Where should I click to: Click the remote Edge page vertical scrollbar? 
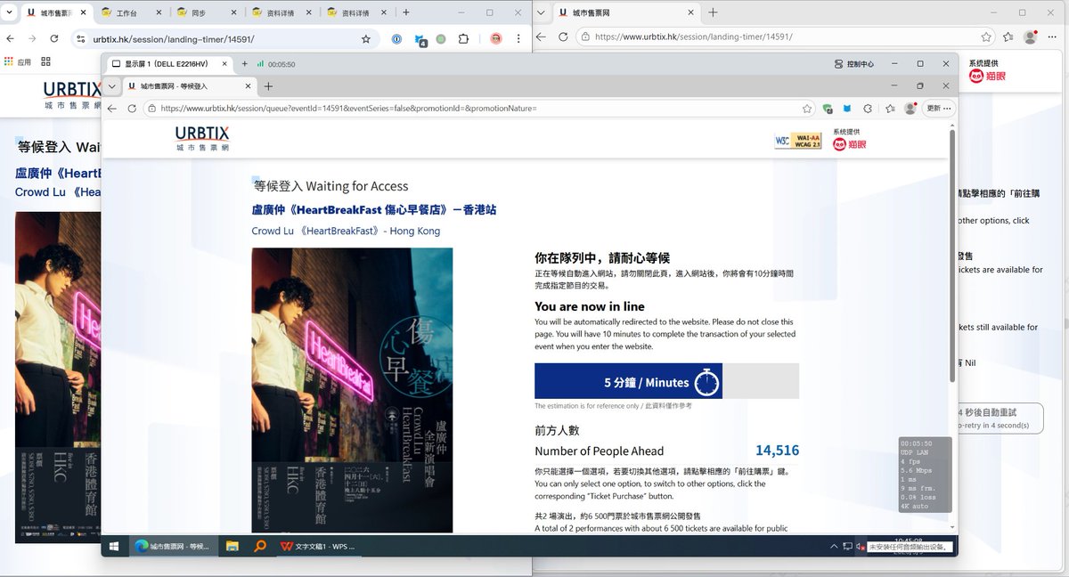click(952, 256)
